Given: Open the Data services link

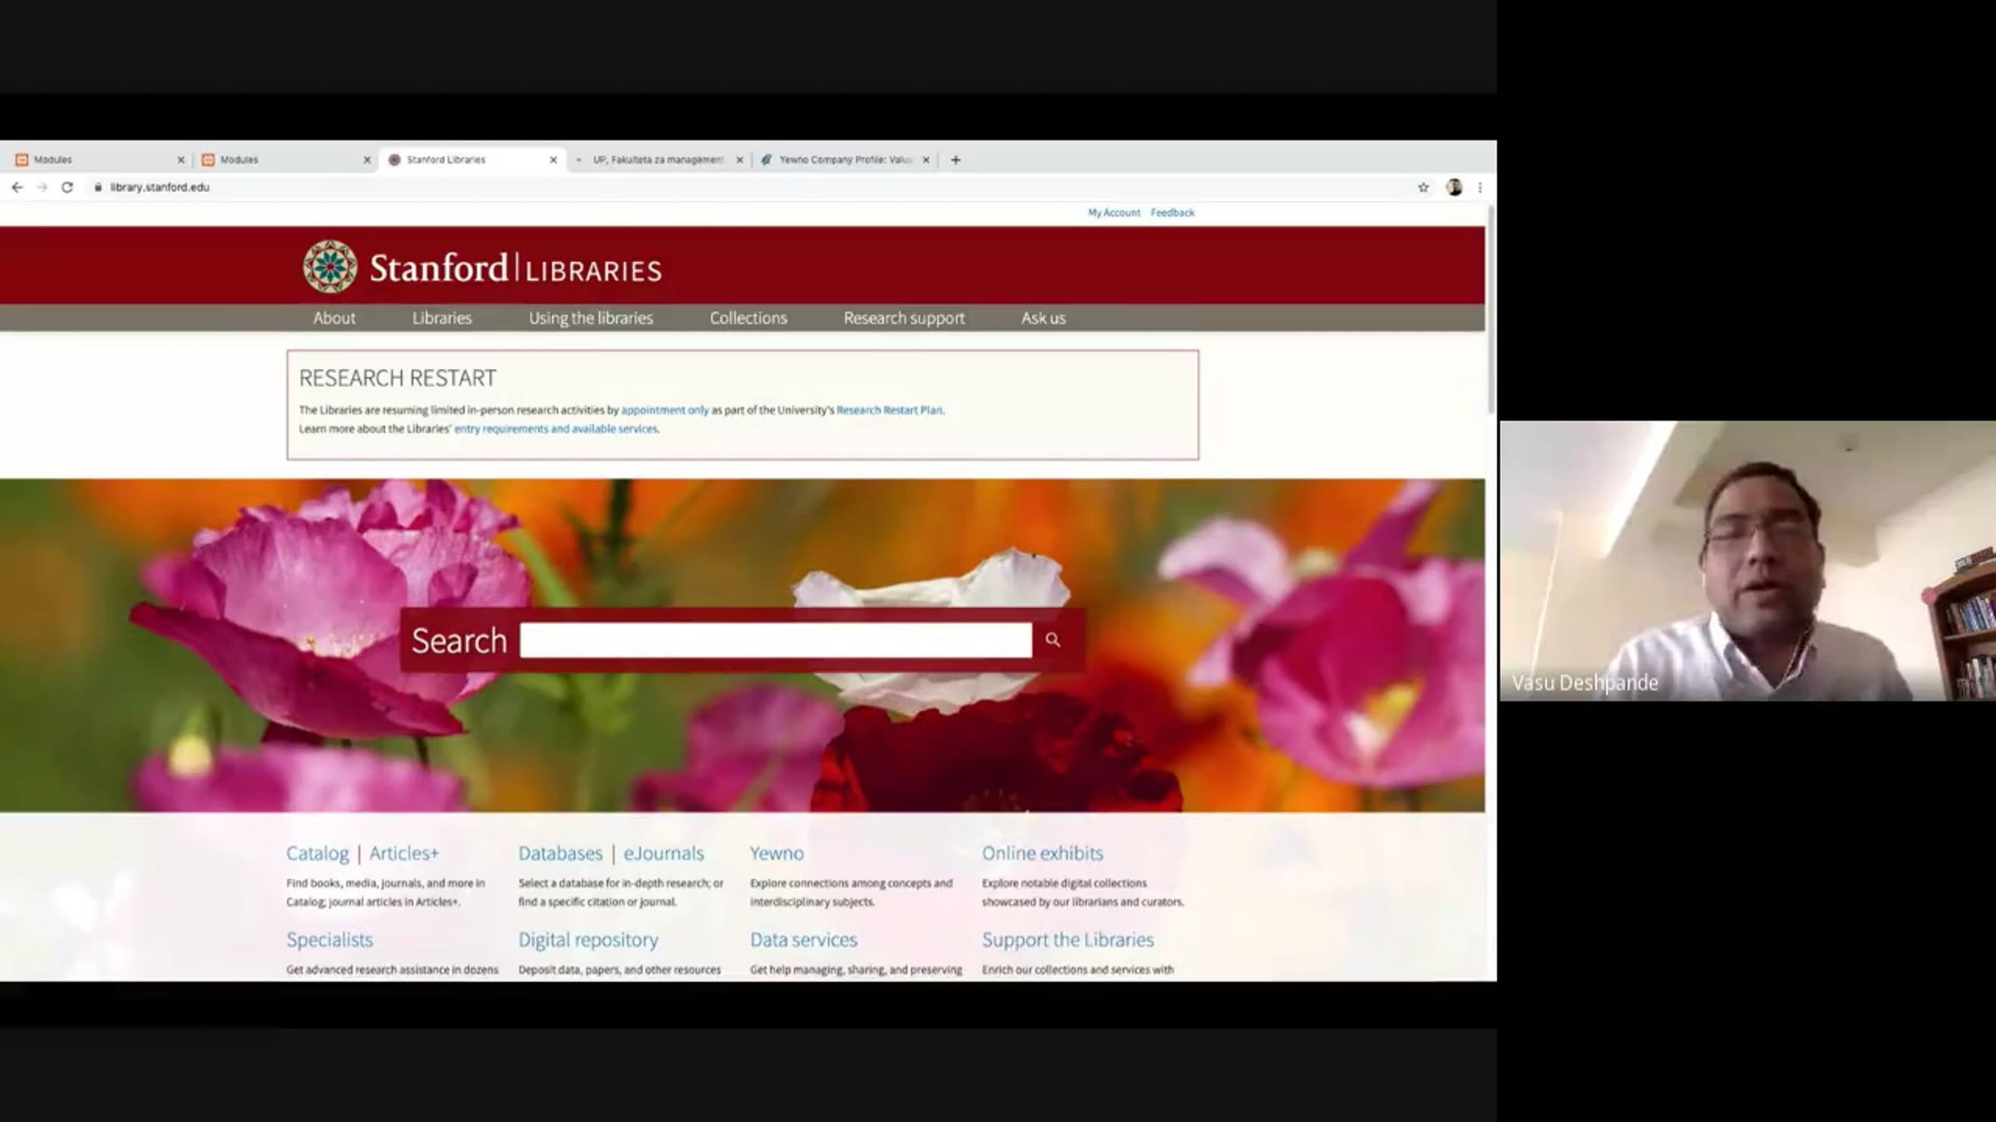Looking at the screenshot, I should [x=803, y=939].
